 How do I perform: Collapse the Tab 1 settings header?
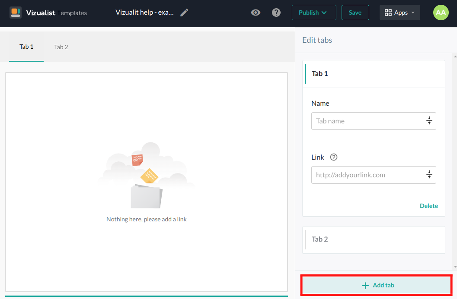pos(374,74)
